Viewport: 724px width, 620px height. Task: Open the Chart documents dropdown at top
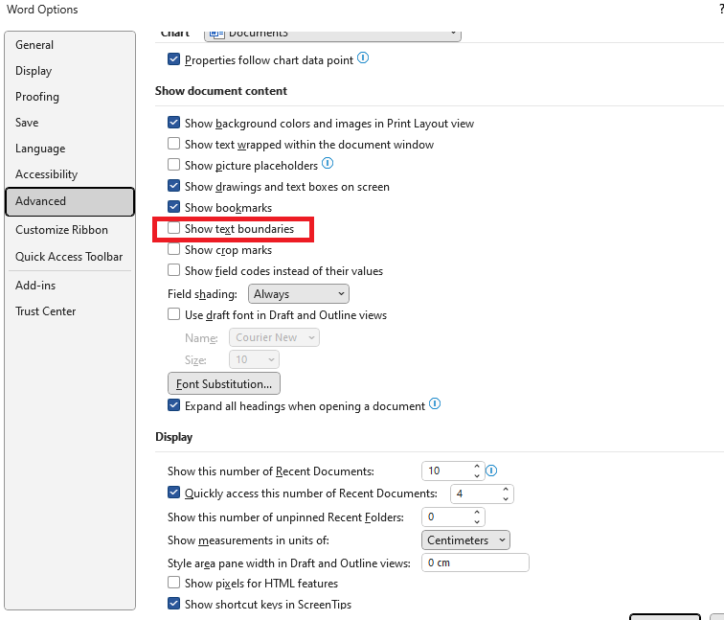[x=332, y=34]
